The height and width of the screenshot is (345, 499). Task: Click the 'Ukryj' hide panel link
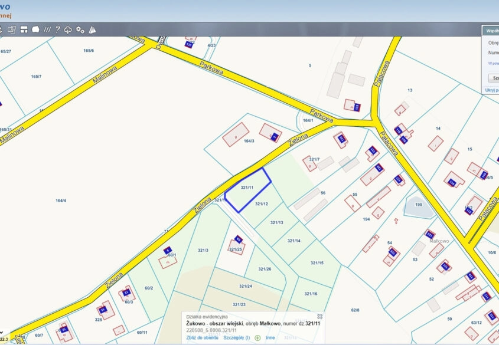(x=491, y=90)
